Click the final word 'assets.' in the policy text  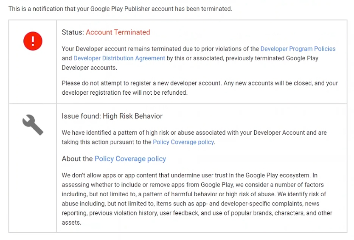tap(71, 223)
